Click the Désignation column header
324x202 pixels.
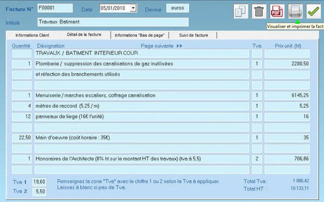pos(51,46)
